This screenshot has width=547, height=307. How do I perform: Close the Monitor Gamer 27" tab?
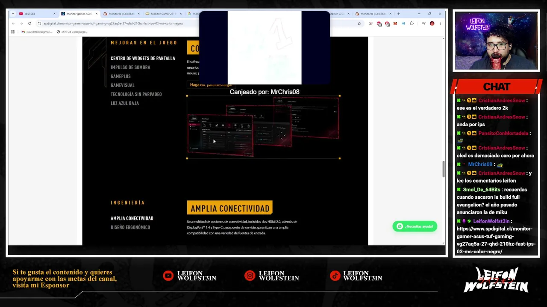[180, 14]
